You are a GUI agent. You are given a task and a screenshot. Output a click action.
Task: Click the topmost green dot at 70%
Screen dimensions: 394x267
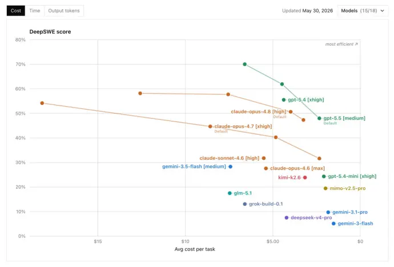245,64
